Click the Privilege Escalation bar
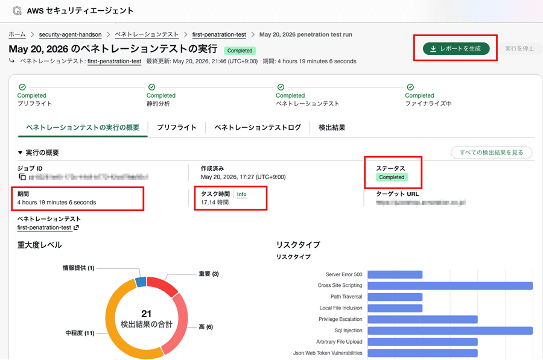Screen dimensions: 543x360 (422, 319)
